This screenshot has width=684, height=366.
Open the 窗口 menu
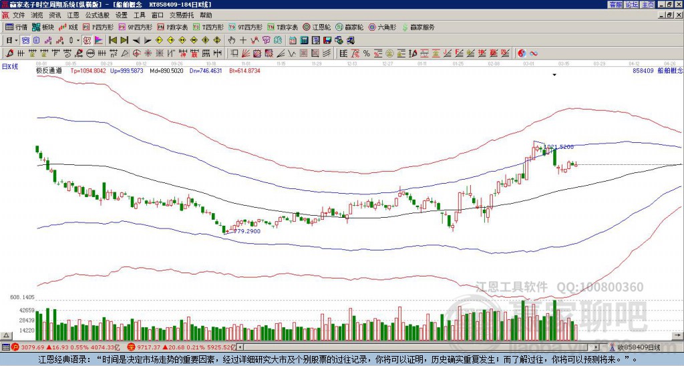coord(157,15)
